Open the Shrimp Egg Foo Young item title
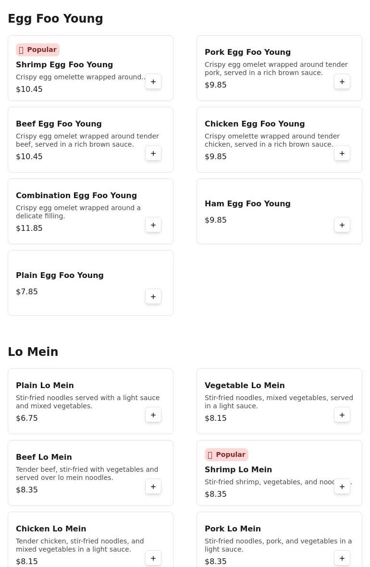 (64, 65)
